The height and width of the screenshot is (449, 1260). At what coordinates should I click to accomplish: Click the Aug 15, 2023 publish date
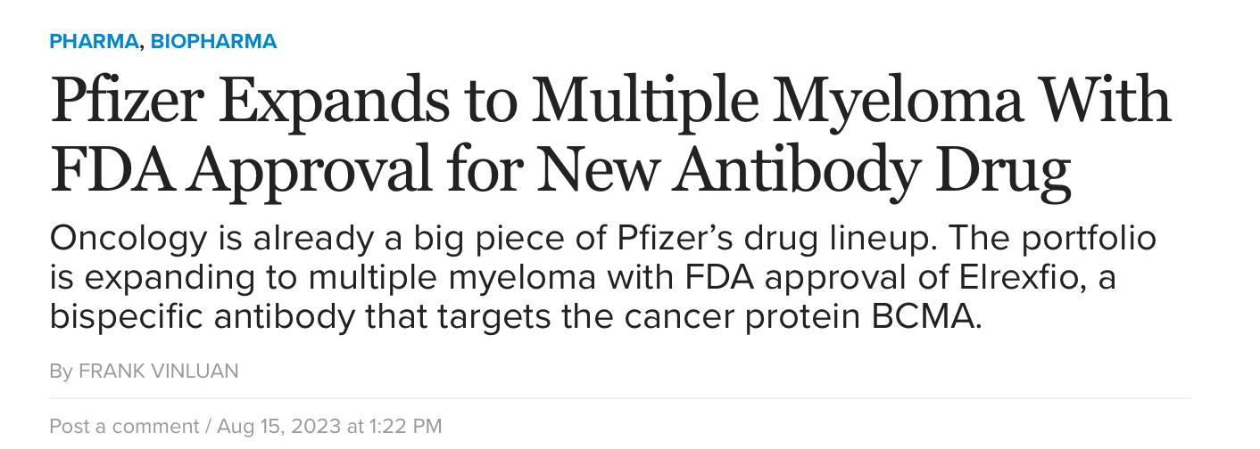click(x=279, y=426)
